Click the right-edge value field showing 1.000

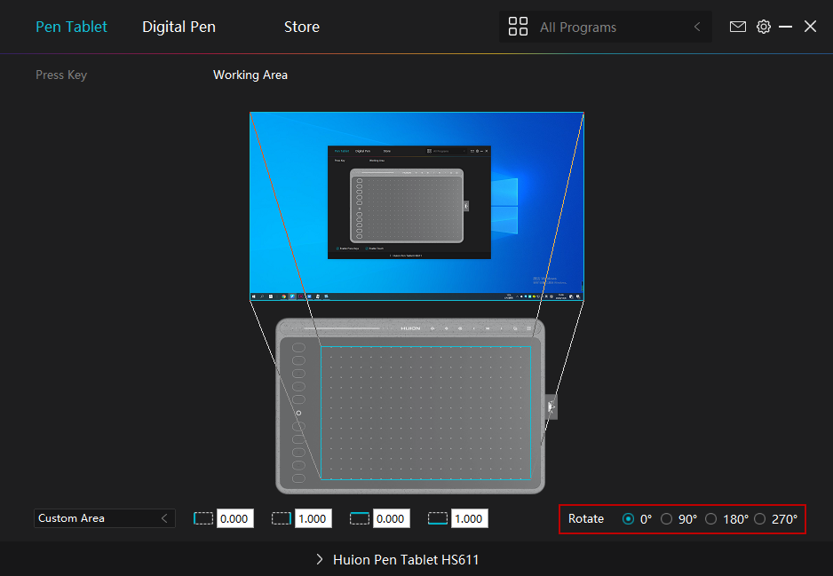click(x=313, y=518)
